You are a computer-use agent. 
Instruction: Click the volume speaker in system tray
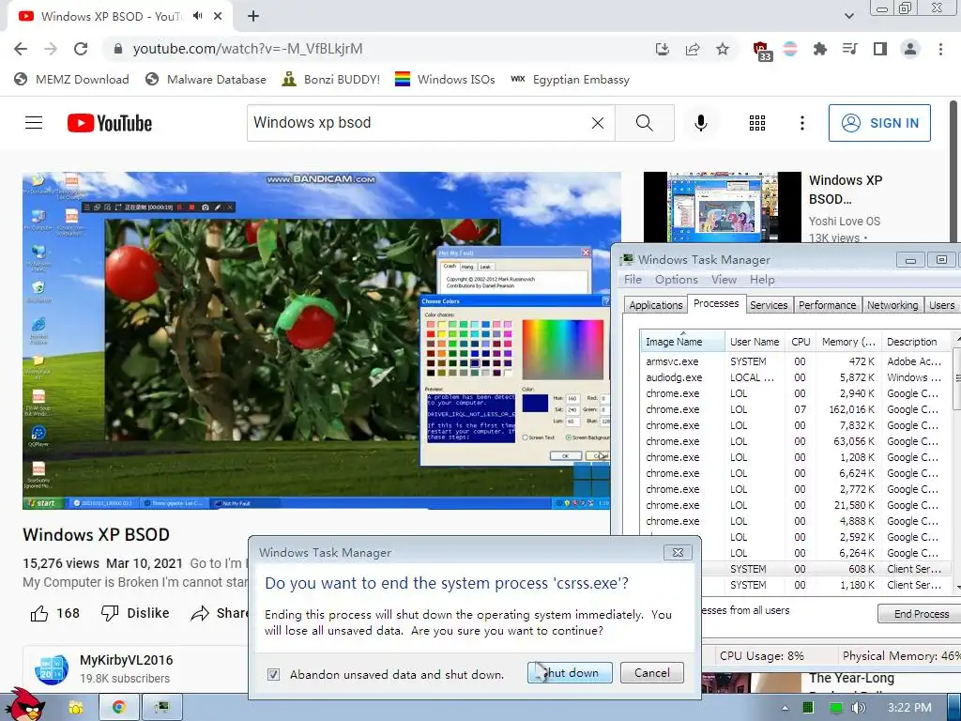click(x=858, y=708)
